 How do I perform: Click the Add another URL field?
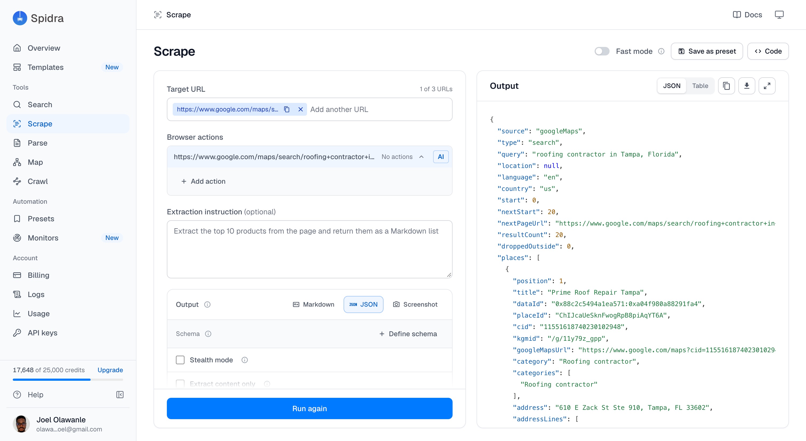pos(378,109)
